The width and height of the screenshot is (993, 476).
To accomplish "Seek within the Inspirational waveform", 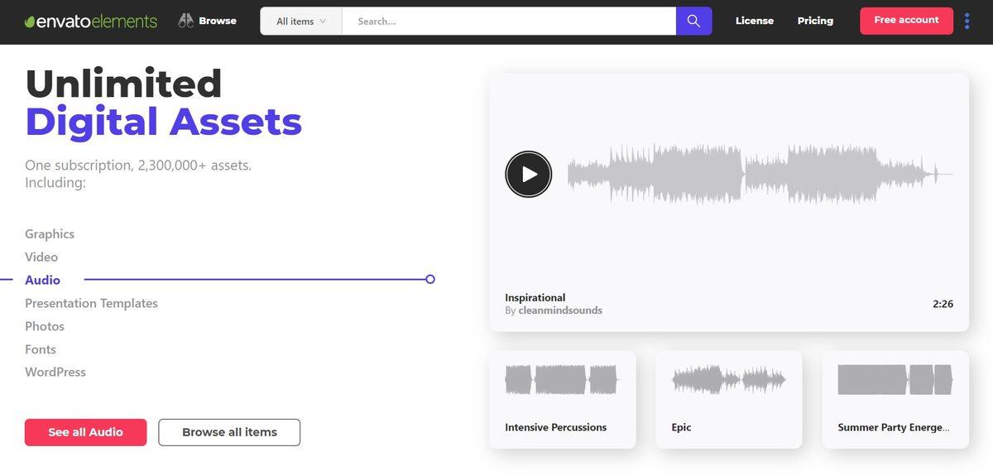I will click(x=760, y=174).
